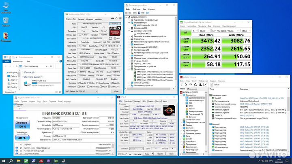292x164 pixels.
Task: Click the bus interface question mark in GPU-Z
Action: [x=120, y=46]
